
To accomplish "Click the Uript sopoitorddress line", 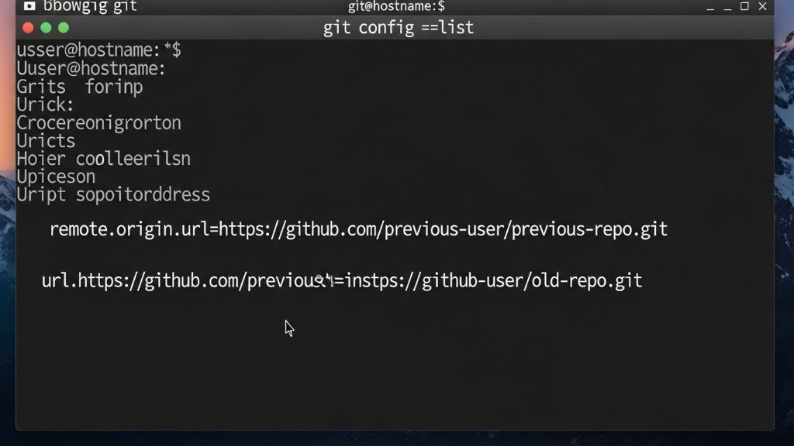I will 113,194.
